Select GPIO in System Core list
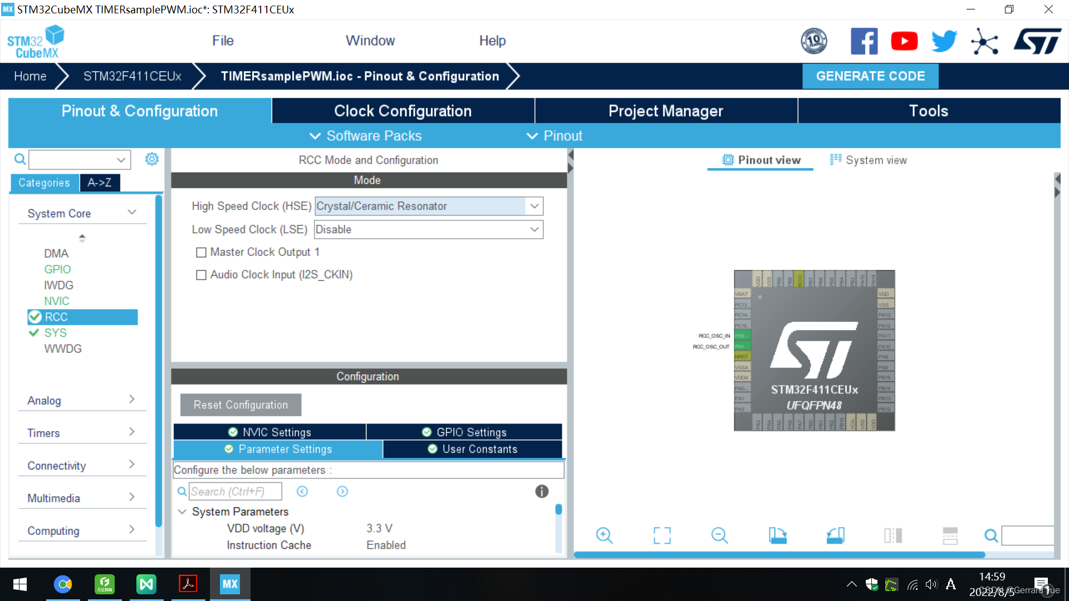 click(57, 269)
